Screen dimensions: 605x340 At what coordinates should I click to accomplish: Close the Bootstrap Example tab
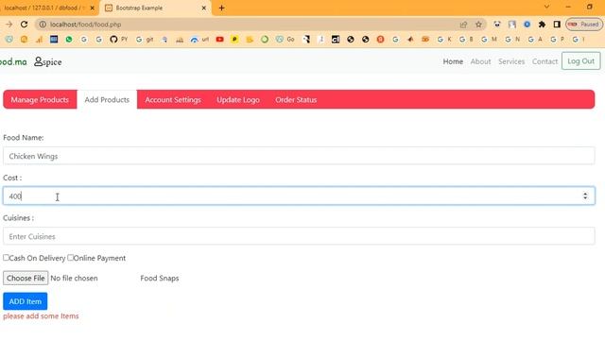click(x=204, y=8)
